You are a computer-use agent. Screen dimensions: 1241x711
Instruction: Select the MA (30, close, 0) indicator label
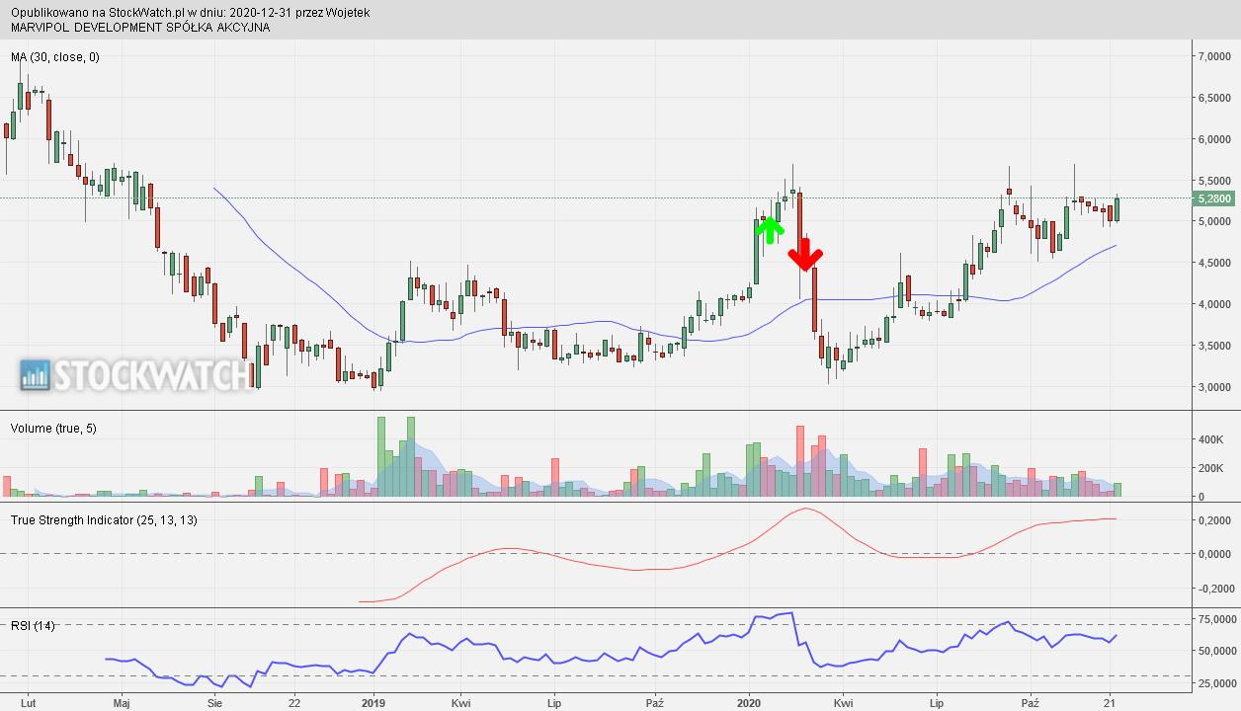click(x=55, y=57)
